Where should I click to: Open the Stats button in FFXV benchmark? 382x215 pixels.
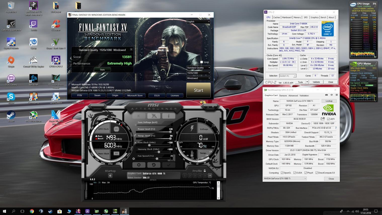click(102, 70)
